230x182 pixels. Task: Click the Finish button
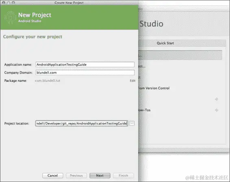pos(124,175)
